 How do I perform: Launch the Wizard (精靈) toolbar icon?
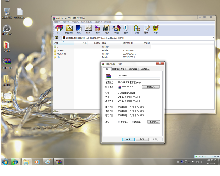pyautogui.click(x=117, y=29)
